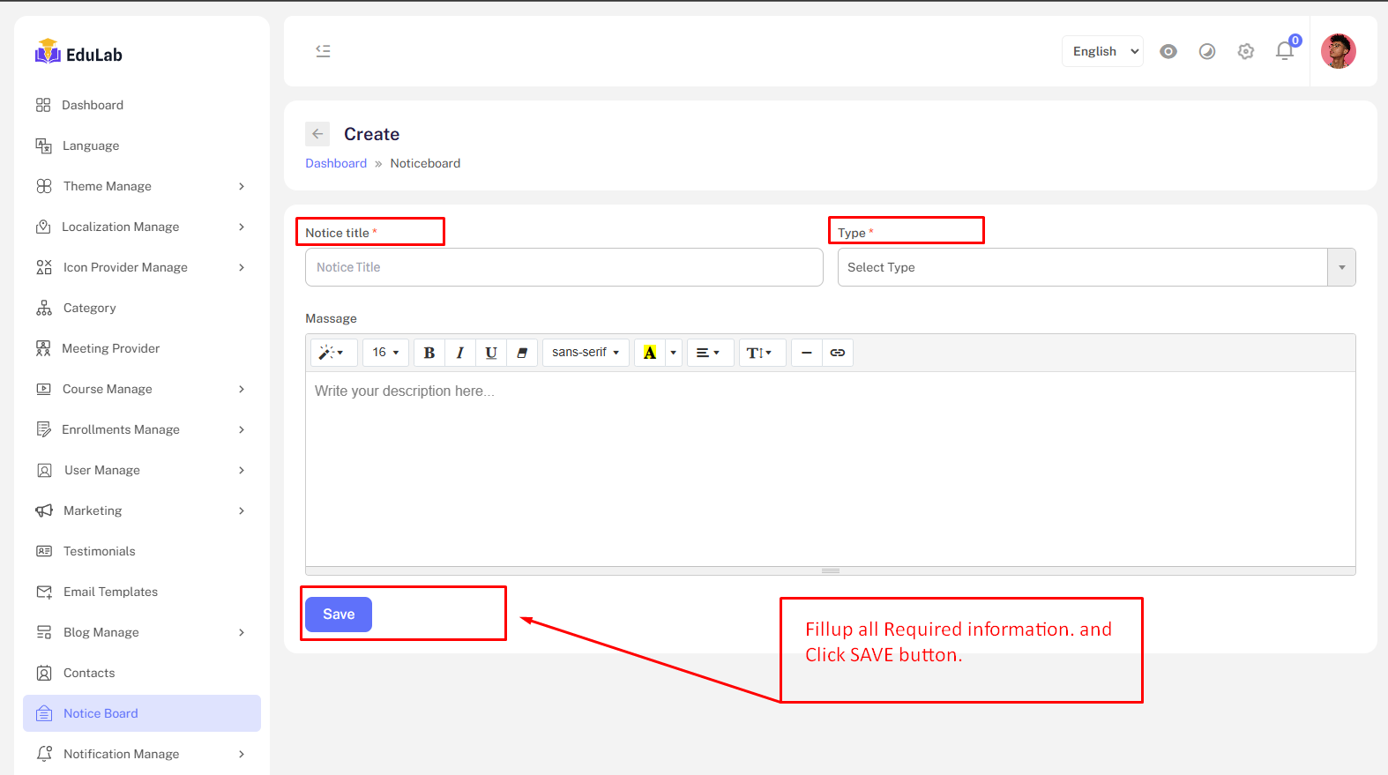1388x775 pixels.
Task: Collapse the sidebar with the menu toggle
Action: click(x=323, y=51)
